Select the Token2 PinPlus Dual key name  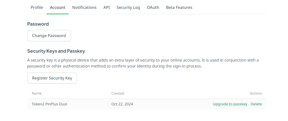coord(49,104)
